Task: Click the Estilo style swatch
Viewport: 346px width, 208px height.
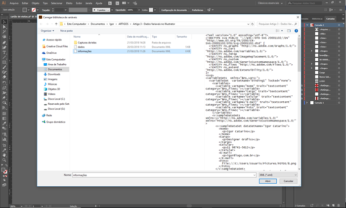Action: pos(151,10)
